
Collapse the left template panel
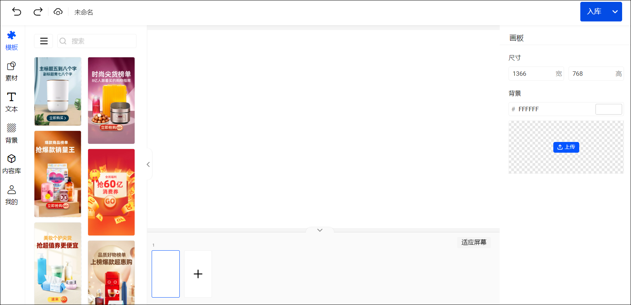tap(148, 165)
